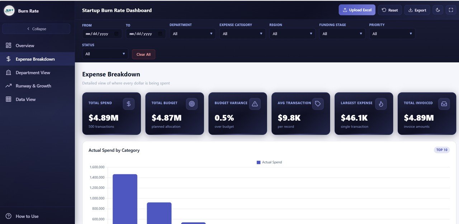Click the Data View table icon
This screenshot has width=459, height=224.
click(x=8, y=99)
